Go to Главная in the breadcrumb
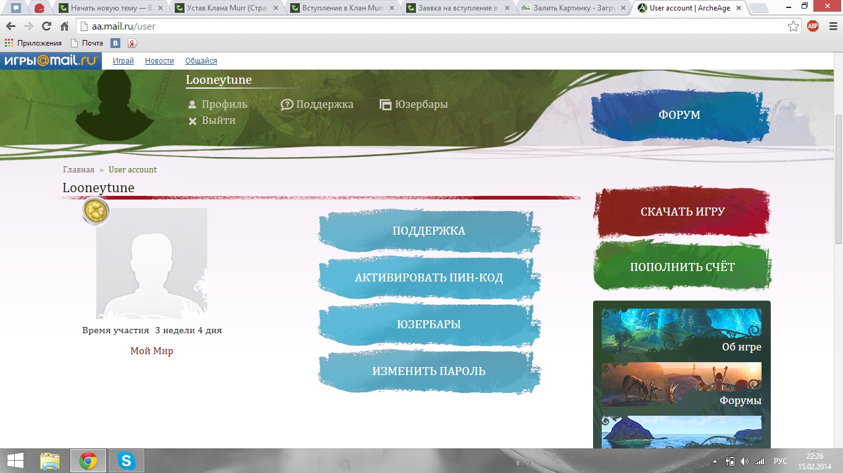This screenshot has height=473, width=843. click(x=78, y=169)
